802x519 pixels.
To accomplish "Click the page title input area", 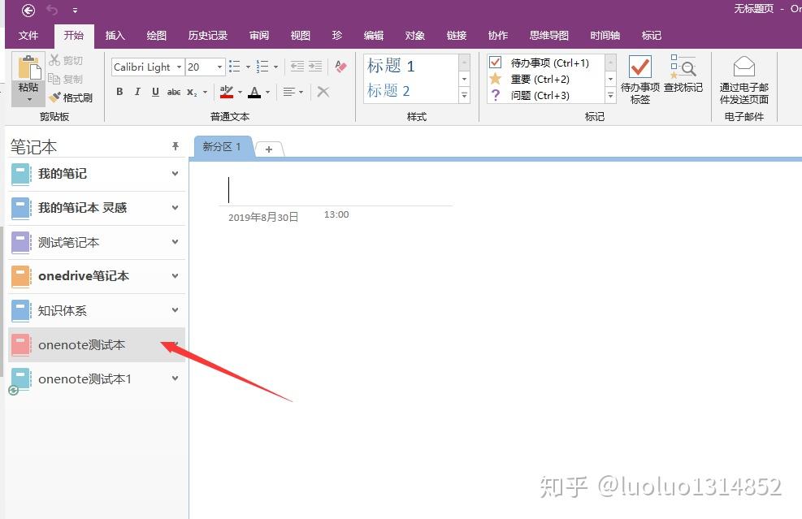I will pos(336,190).
